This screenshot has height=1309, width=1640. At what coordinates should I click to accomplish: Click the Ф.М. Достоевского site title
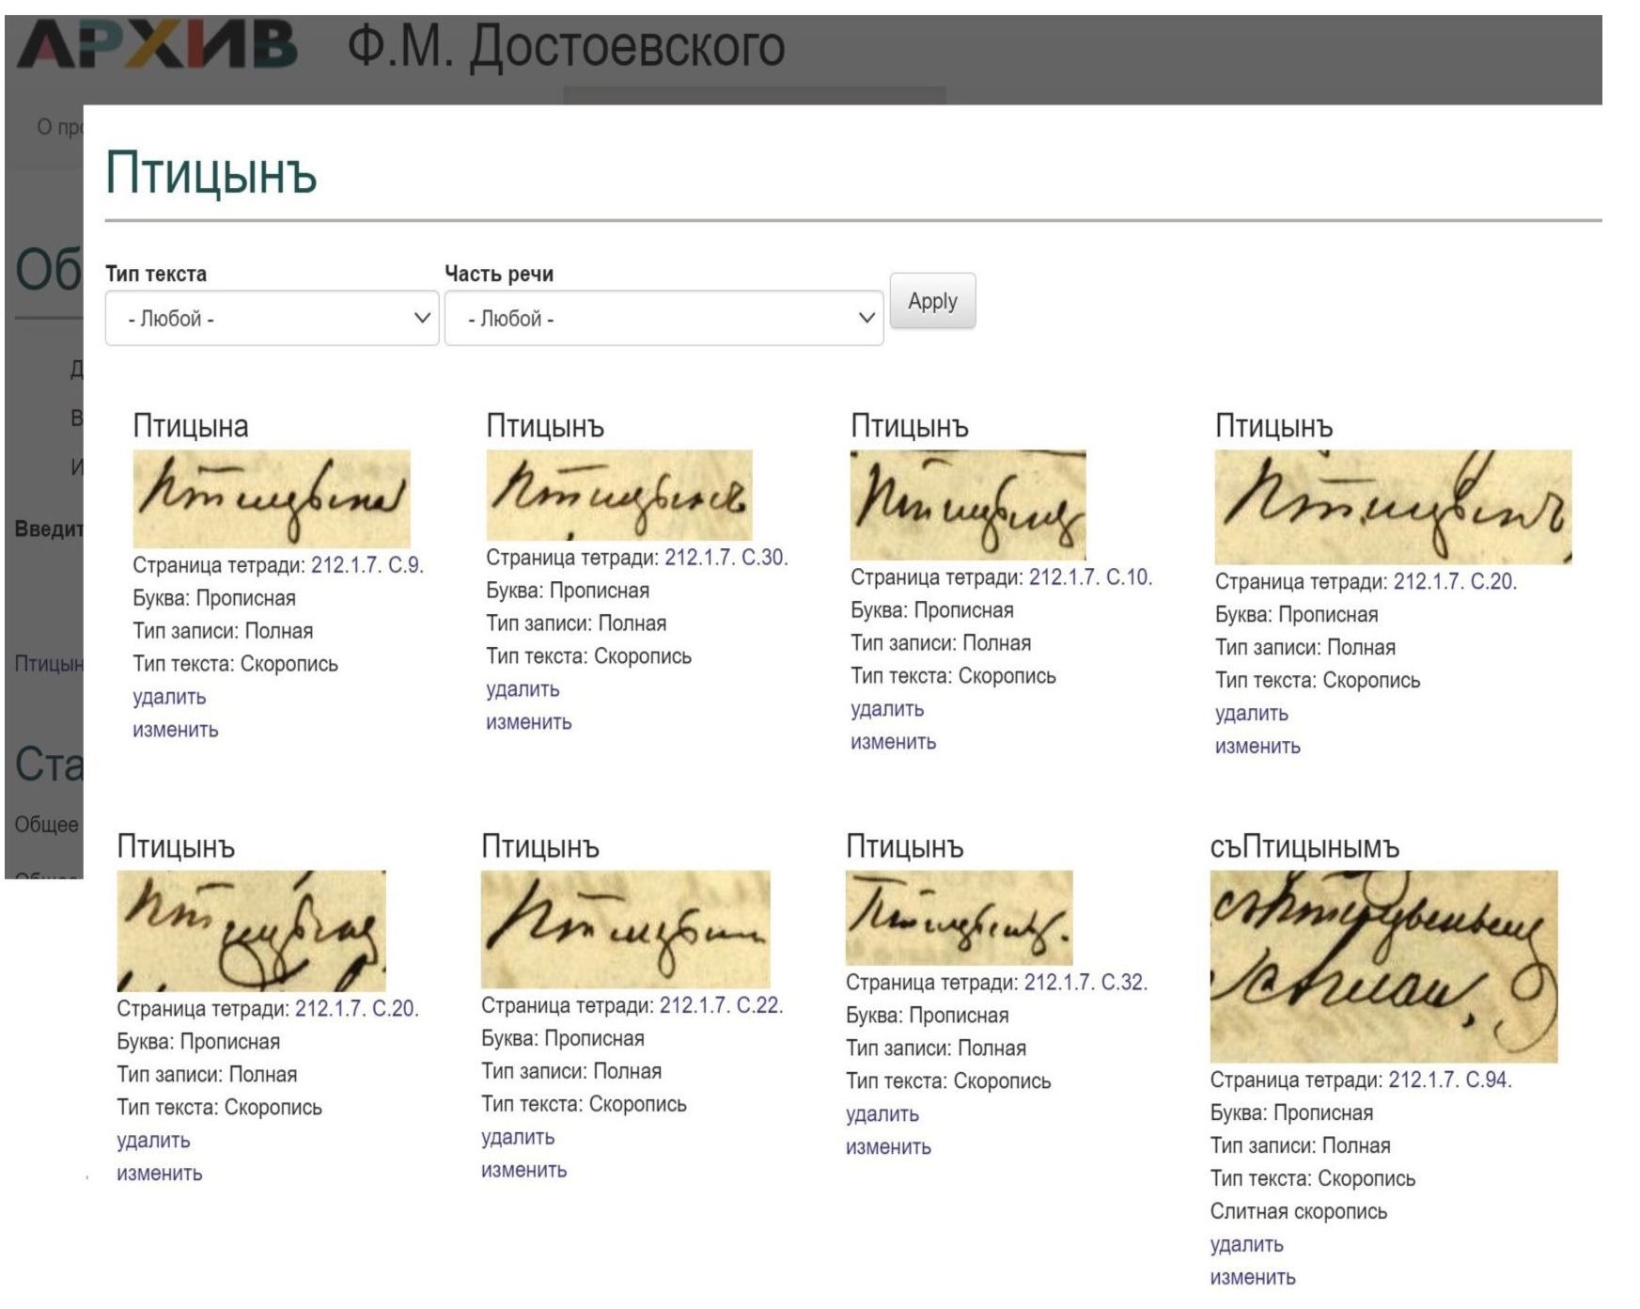pos(567,47)
